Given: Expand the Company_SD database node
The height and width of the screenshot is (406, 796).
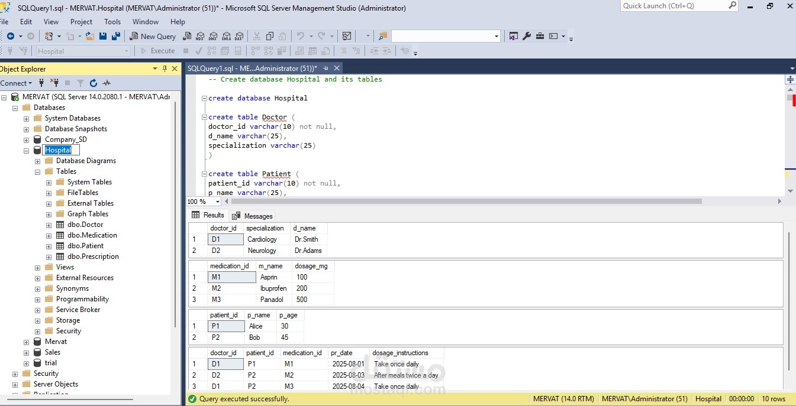Looking at the screenshot, I should click(26, 139).
